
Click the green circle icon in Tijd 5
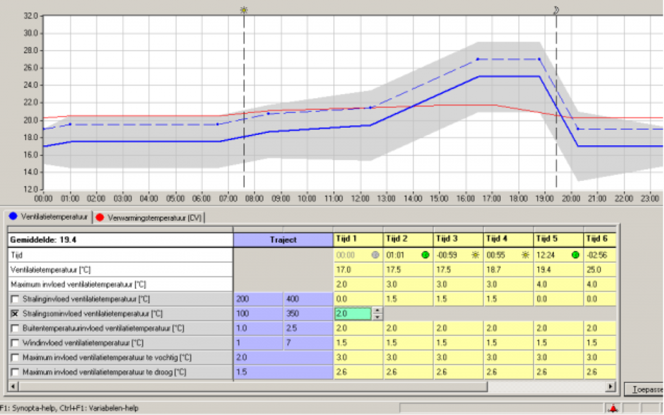575,255
